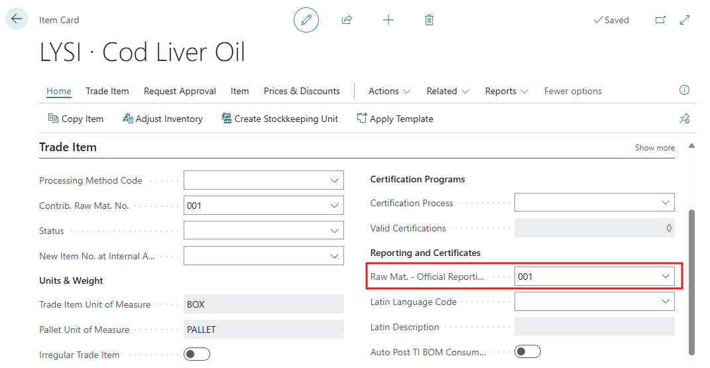
Task: Click Show more link
Action: (654, 148)
